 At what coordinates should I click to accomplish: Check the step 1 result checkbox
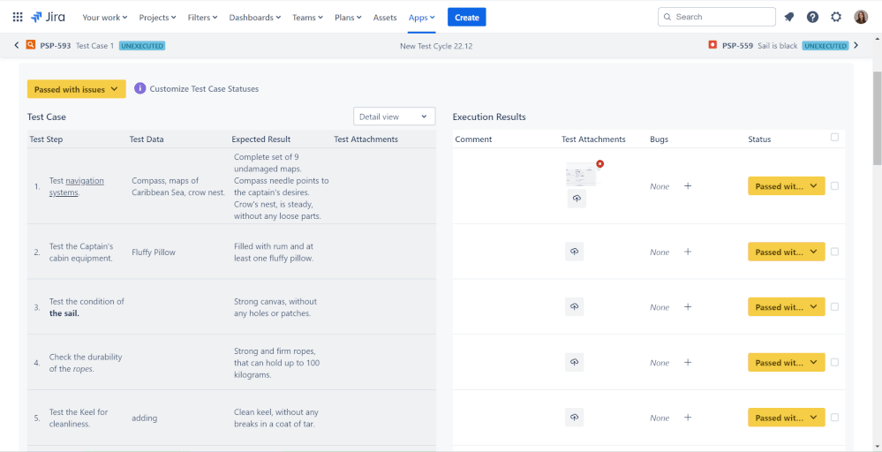834,185
